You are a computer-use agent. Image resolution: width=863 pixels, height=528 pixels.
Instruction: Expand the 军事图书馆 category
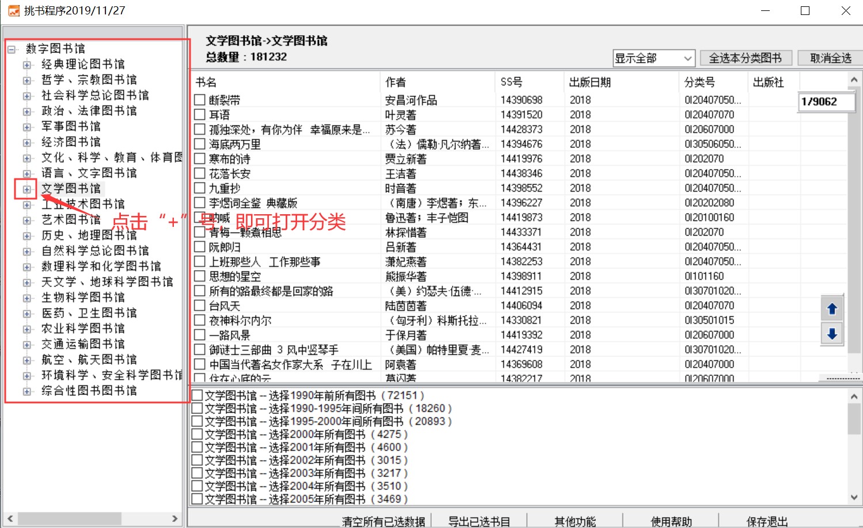tap(26, 127)
